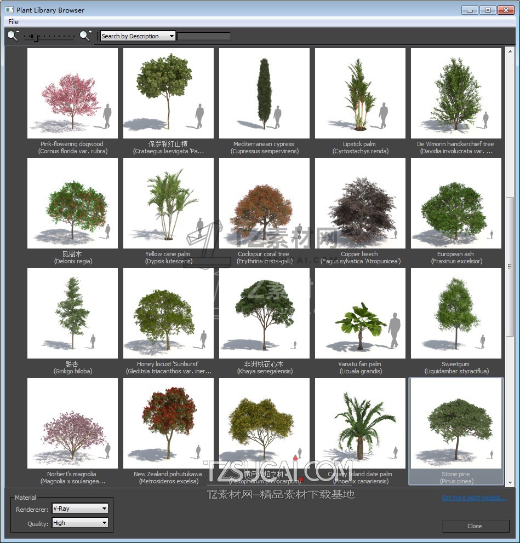This screenshot has height=543, width=520.
Task: Click the (Licuala grandis) label text
Action: [361, 371]
